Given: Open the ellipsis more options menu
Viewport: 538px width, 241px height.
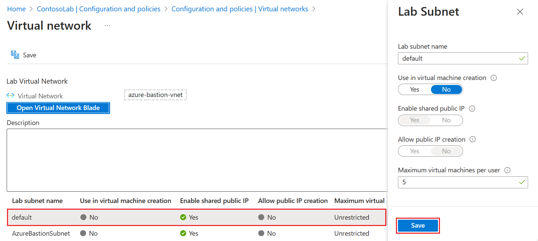Looking at the screenshot, I should [107, 26].
